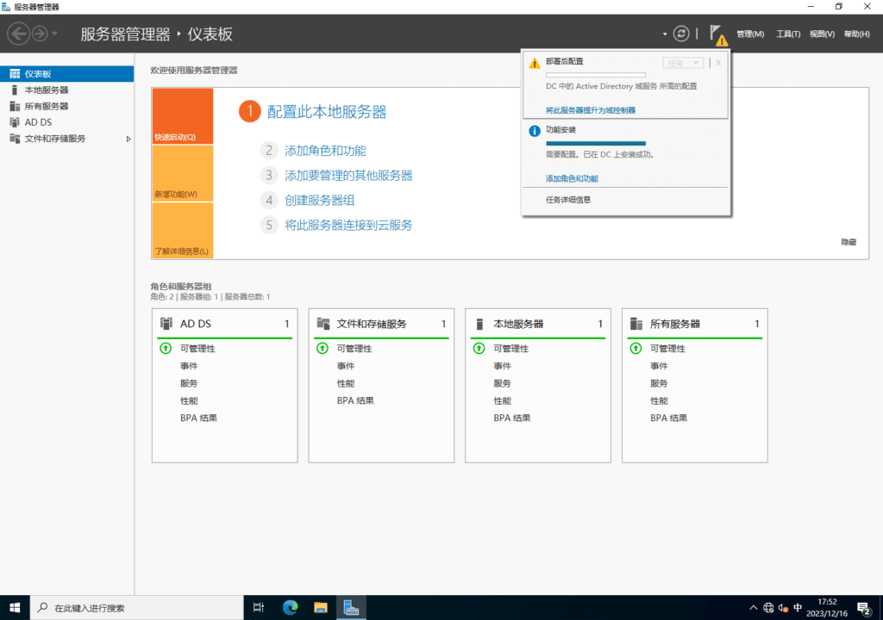The height and width of the screenshot is (620, 883).
Task: Dismiss 部署后配置 notification with X
Action: click(718, 63)
